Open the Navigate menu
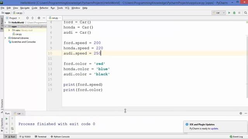248x139 pixels. click(x=25, y=8)
